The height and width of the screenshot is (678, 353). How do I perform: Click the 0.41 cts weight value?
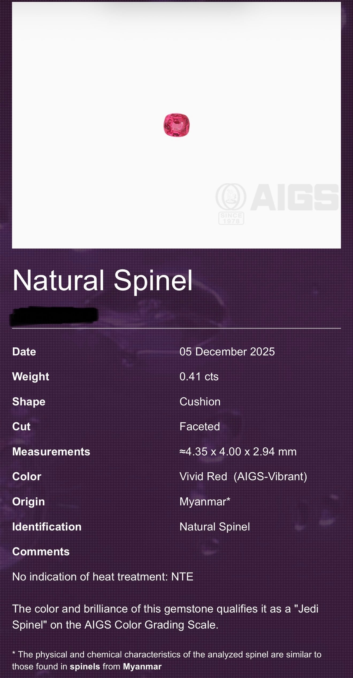pos(199,377)
